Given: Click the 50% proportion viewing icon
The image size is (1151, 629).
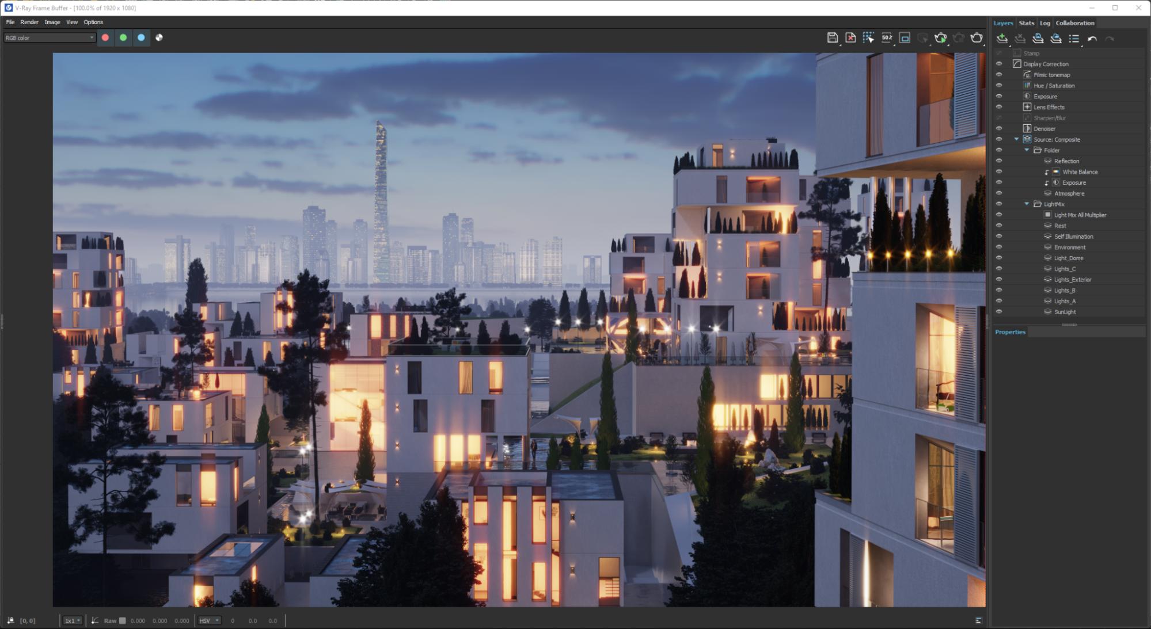Looking at the screenshot, I should [x=887, y=37].
